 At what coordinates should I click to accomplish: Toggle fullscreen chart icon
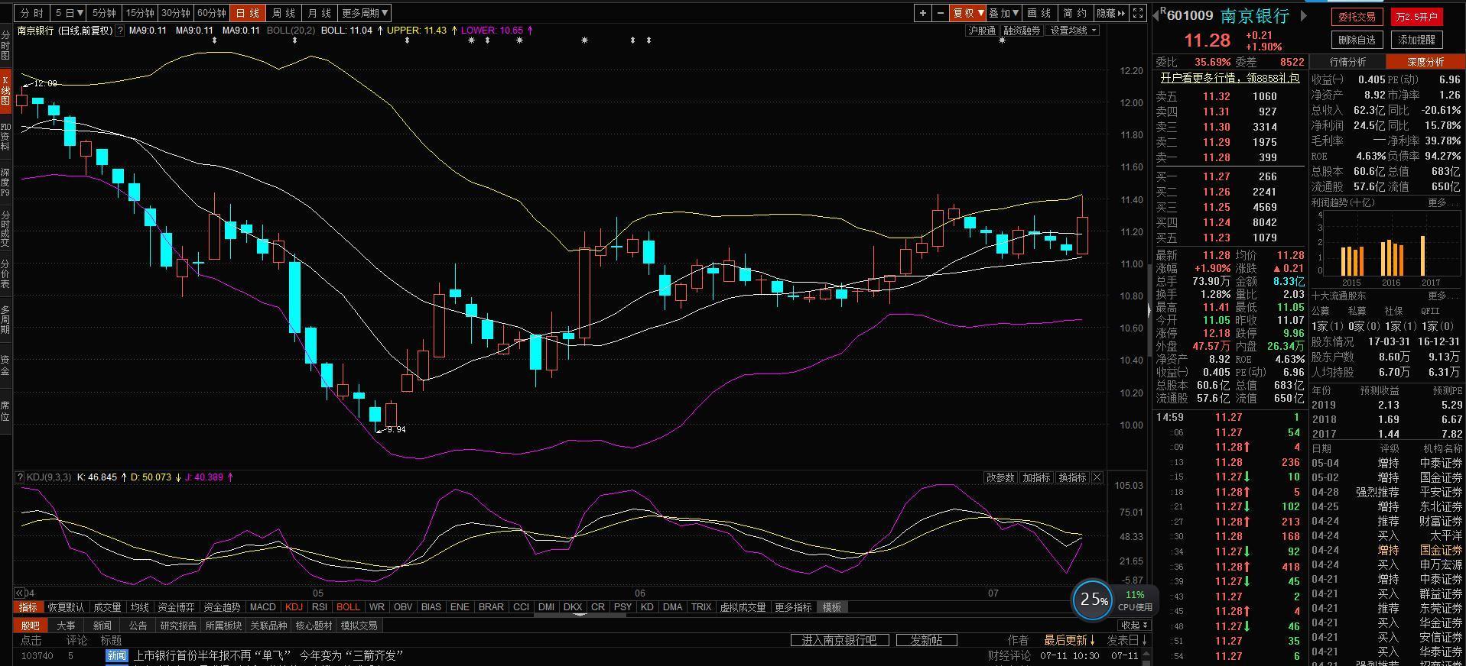[x=1138, y=13]
